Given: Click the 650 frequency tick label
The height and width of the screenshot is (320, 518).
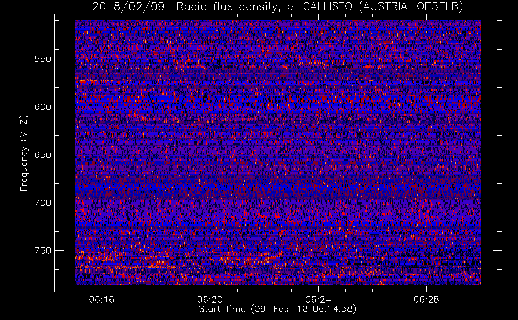Looking at the screenshot, I should (43, 155).
